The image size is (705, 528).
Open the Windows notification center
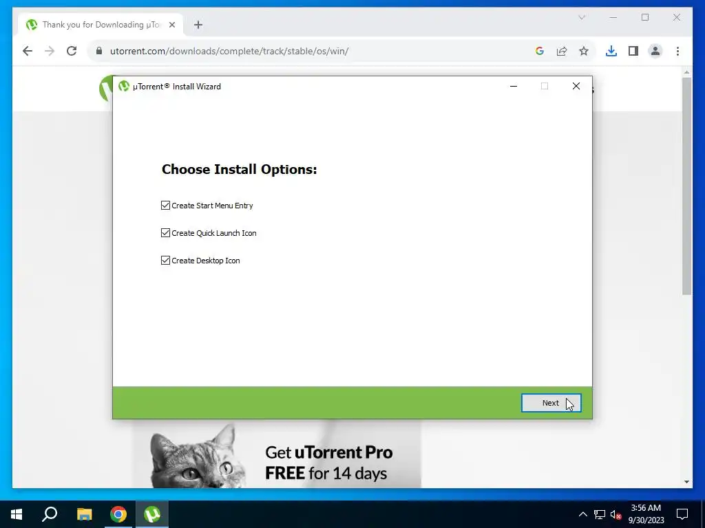point(682,514)
